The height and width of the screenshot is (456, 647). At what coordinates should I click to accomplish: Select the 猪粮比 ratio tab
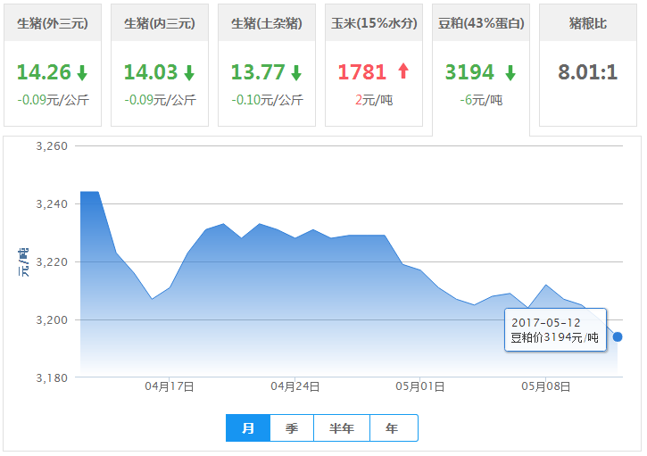(588, 65)
